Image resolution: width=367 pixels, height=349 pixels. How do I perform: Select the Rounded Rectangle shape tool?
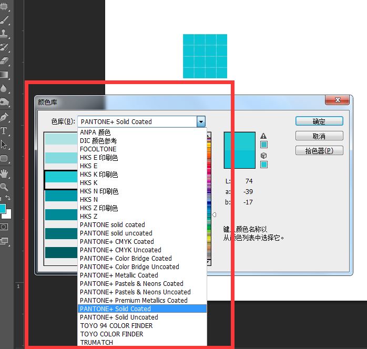click(4, 158)
